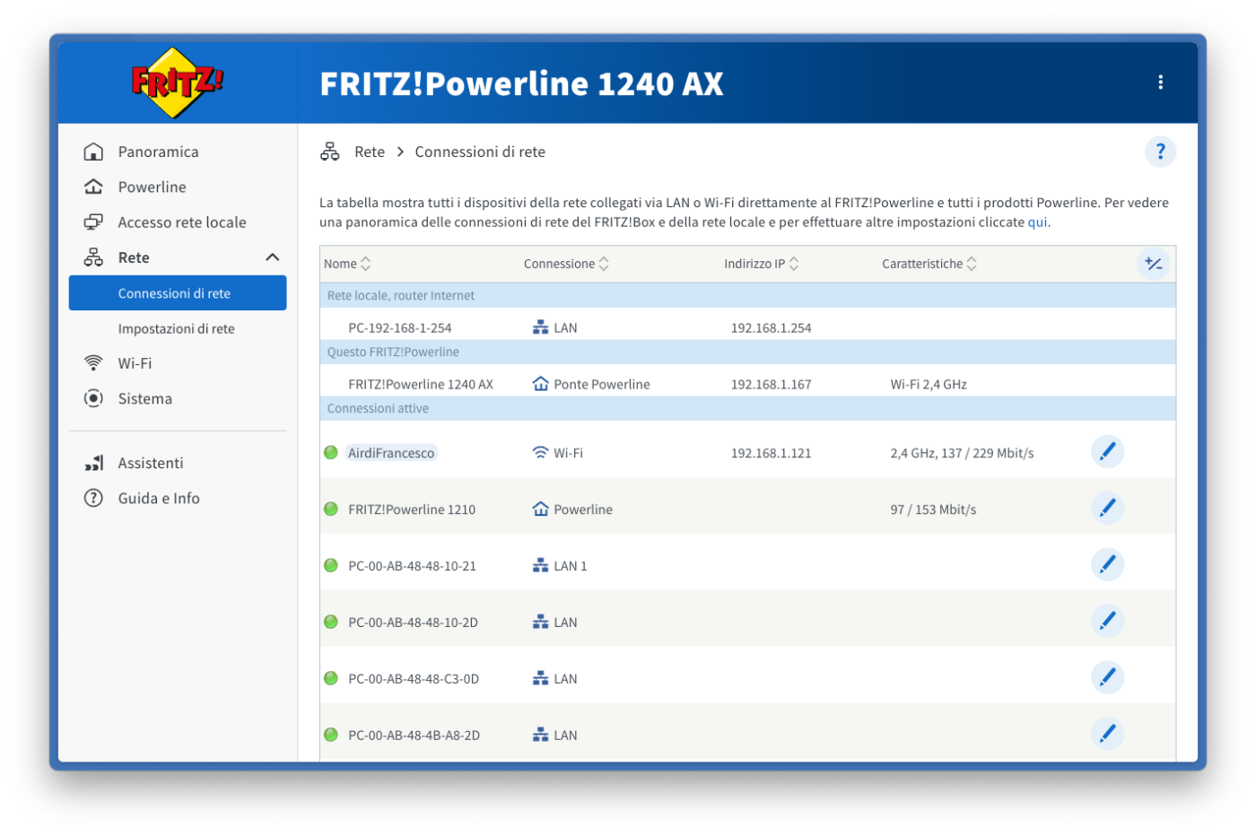Click the green status dot for FRITZ!Powerline 1210
1256x836 pixels.
point(331,509)
